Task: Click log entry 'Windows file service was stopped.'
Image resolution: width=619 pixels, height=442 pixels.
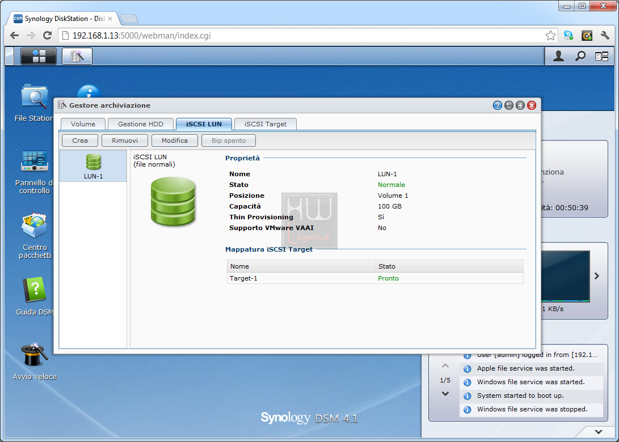Action: (532, 409)
